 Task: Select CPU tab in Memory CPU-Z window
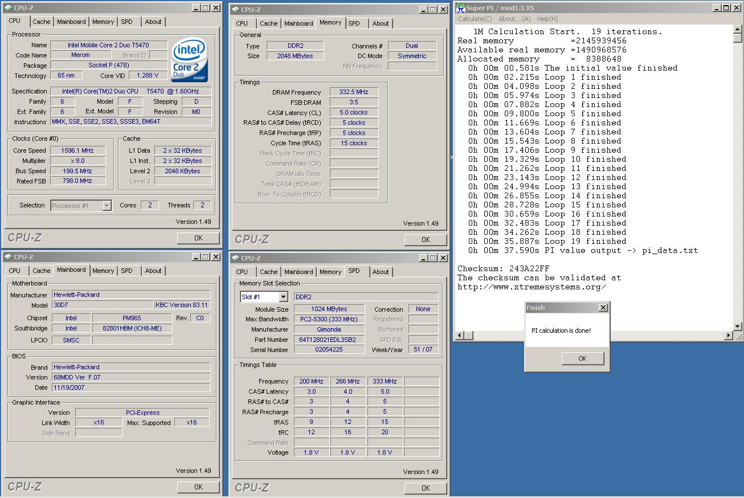242,23
